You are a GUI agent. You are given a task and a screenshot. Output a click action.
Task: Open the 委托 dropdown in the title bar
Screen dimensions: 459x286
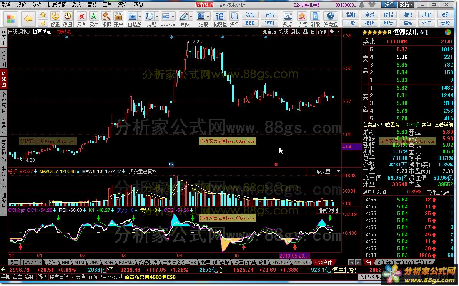click(x=406, y=4)
